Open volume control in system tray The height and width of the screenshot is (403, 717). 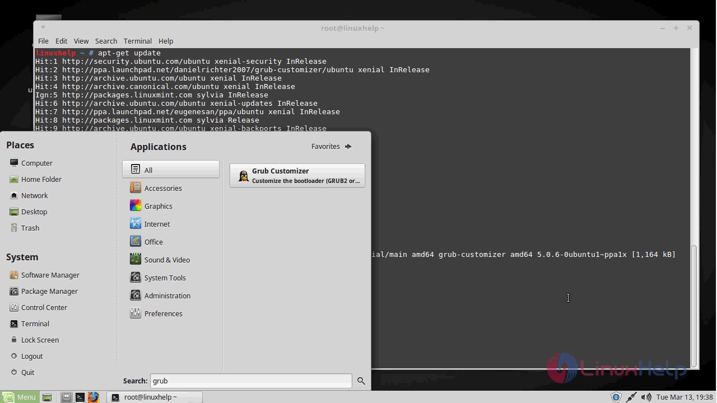pyautogui.click(x=646, y=397)
